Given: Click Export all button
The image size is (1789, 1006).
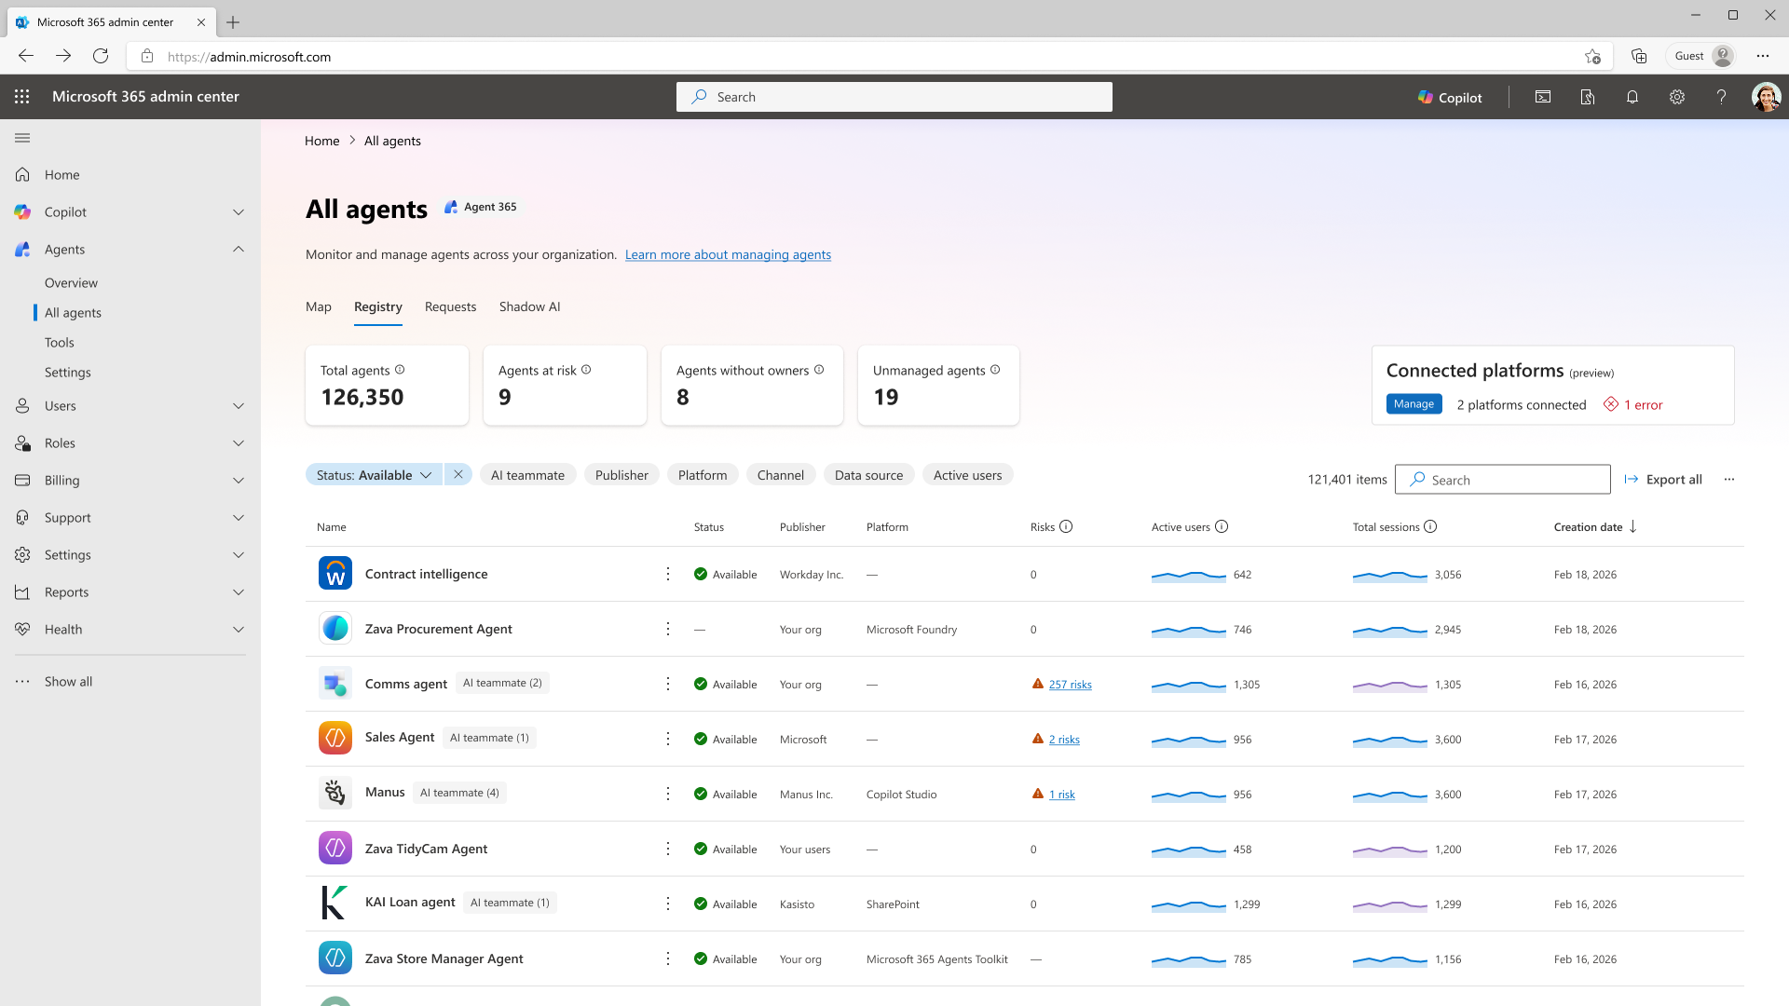Looking at the screenshot, I should [1663, 480].
